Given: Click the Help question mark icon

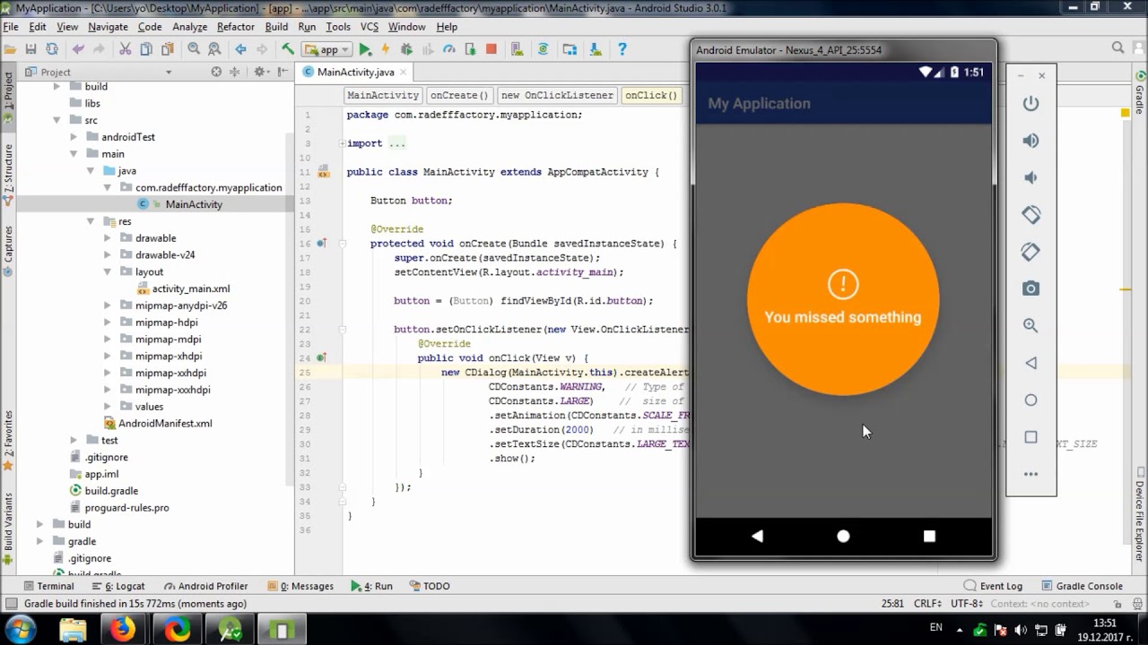Looking at the screenshot, I should pos(622,49).
